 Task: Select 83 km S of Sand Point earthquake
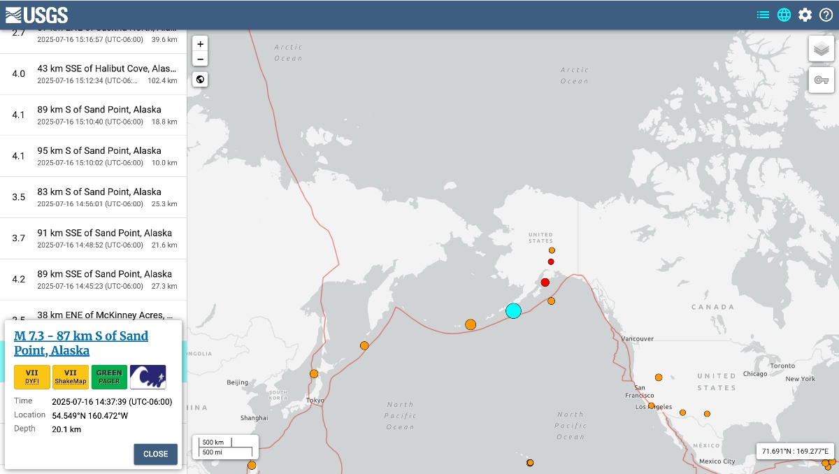(x=93, y=197)
